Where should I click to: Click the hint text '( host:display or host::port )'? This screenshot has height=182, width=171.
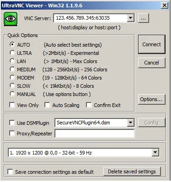(x=89, y=27)
